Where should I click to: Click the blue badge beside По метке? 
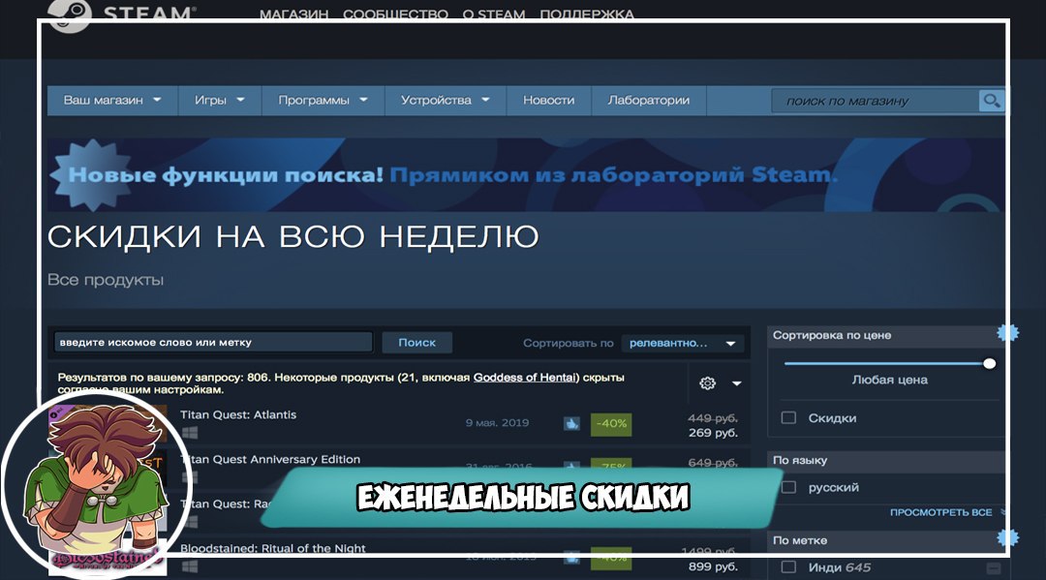[x=1007, y=537]
